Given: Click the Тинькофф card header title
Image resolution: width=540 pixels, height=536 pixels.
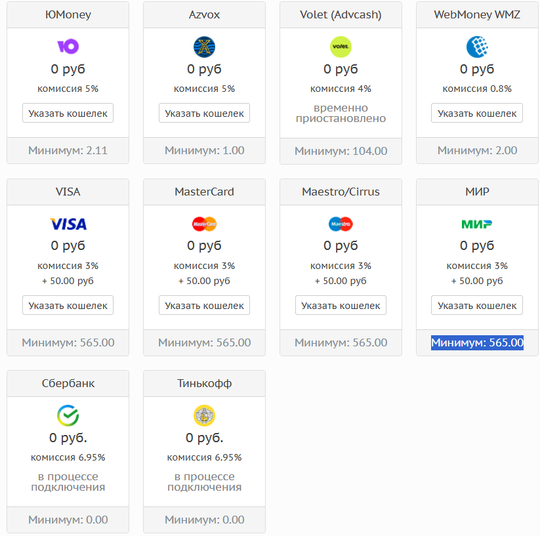Looking at the screenshot, I should (204, 383).
